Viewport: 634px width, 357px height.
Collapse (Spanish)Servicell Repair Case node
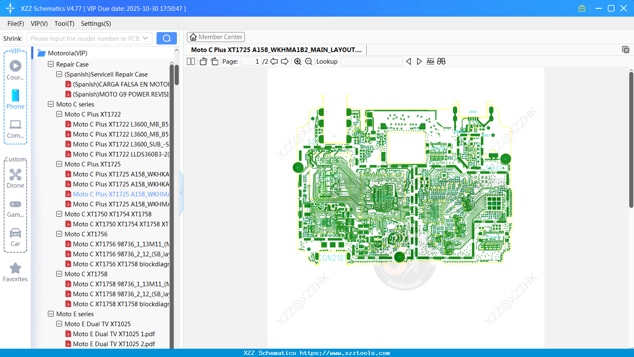coord(59,74)
